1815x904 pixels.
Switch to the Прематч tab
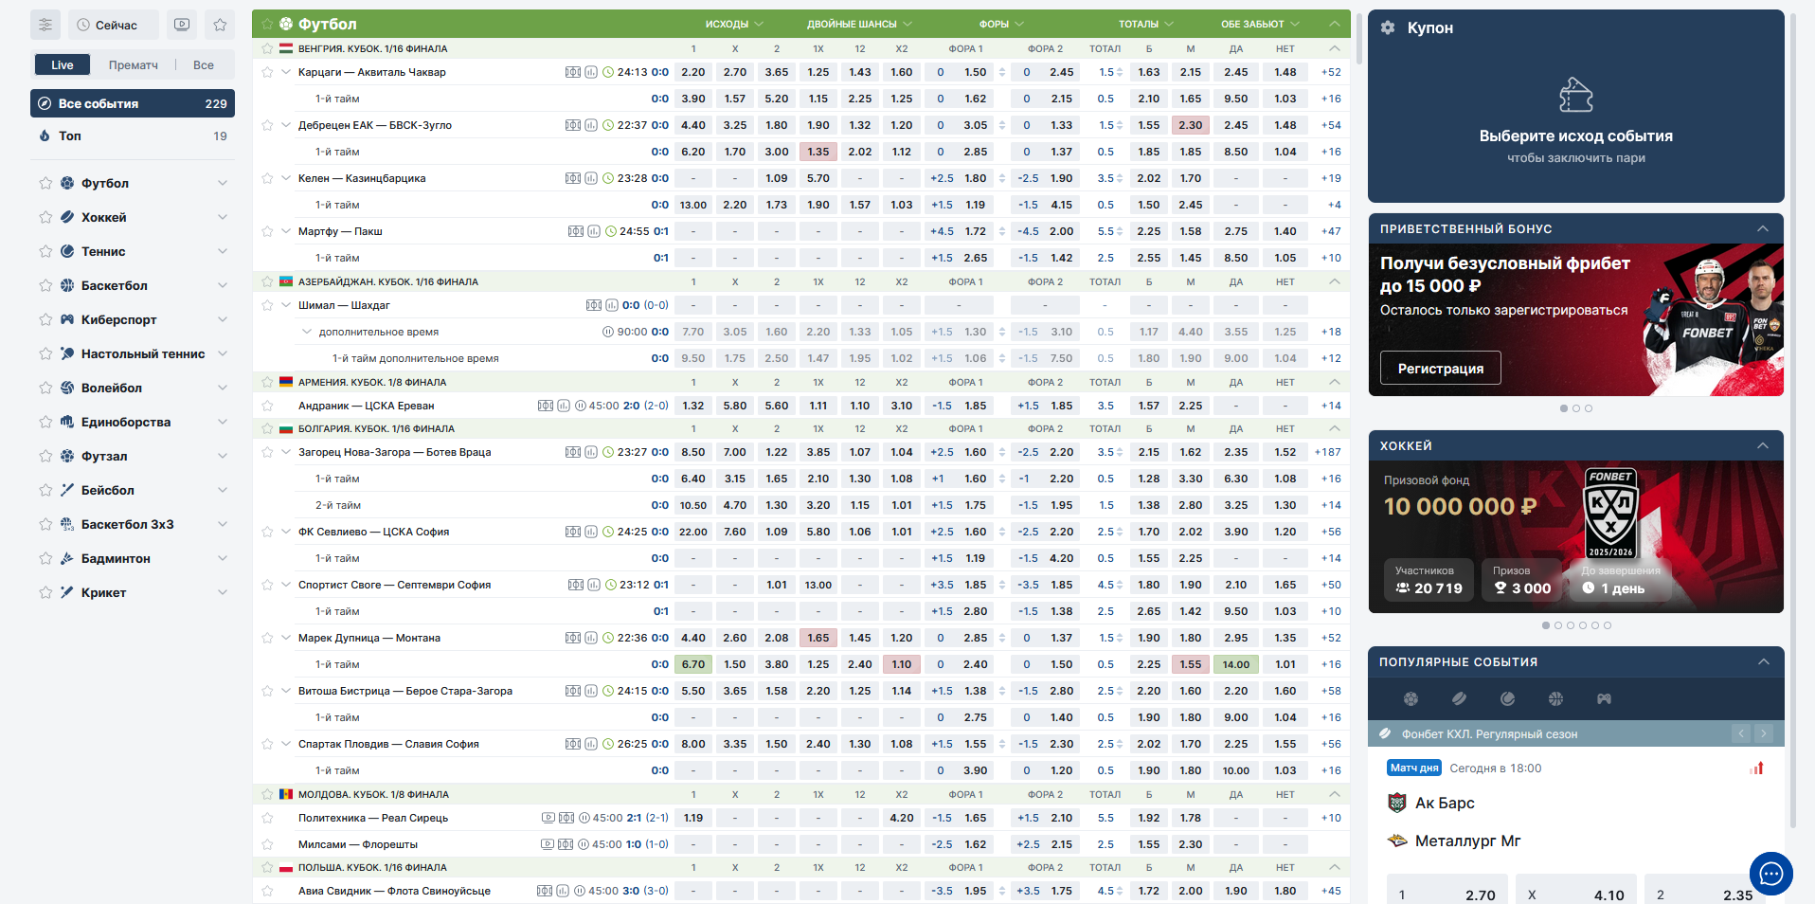click(134, 64)
